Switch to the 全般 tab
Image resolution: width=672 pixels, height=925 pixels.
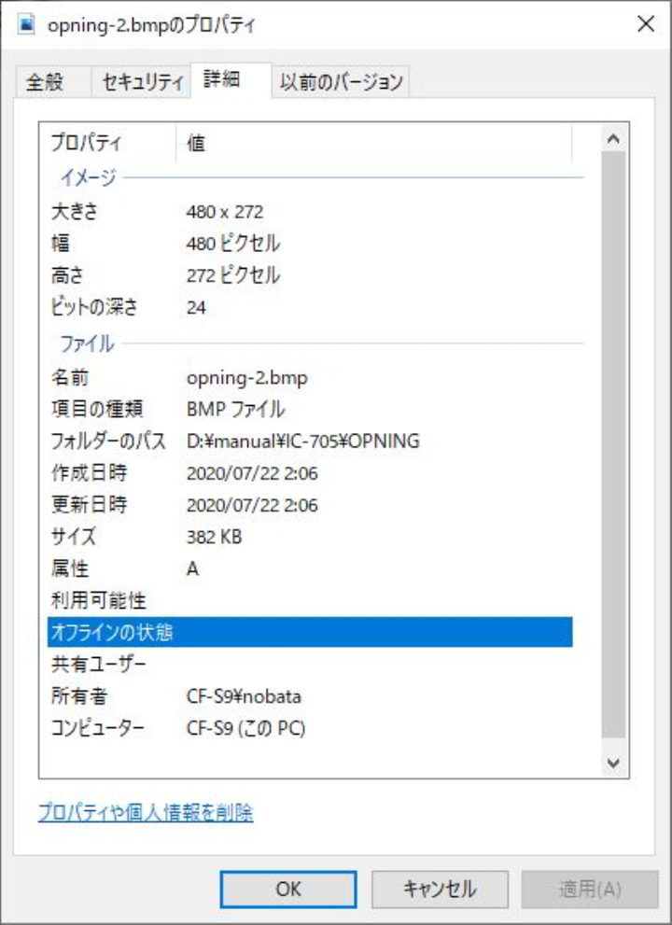coord(45,82)
